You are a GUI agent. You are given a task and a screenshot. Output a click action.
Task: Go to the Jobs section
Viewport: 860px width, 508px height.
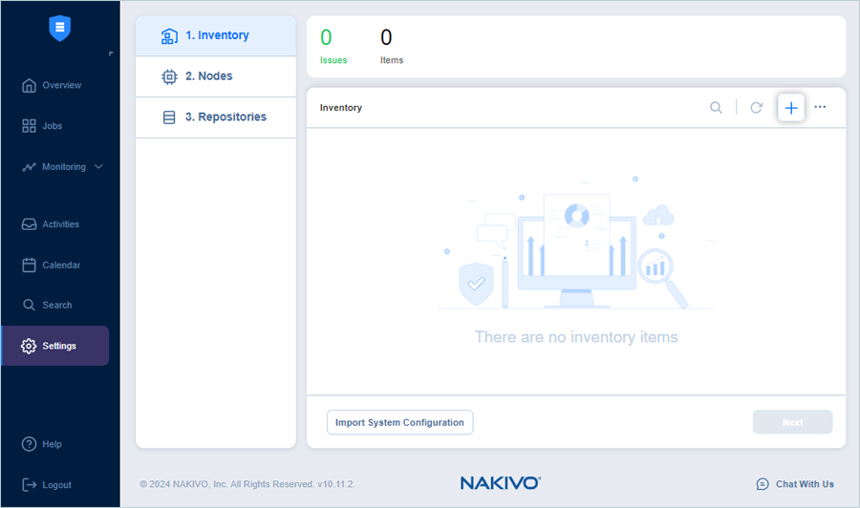click(53, 126)
